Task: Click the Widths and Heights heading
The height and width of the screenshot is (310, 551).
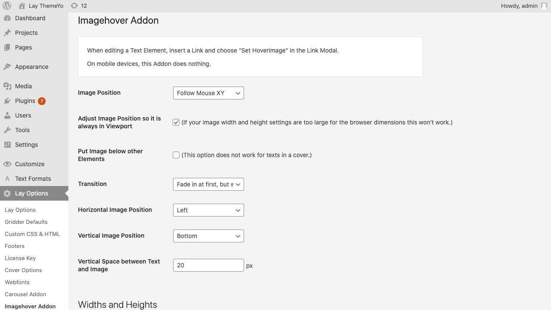Action: tap(118, 304)
